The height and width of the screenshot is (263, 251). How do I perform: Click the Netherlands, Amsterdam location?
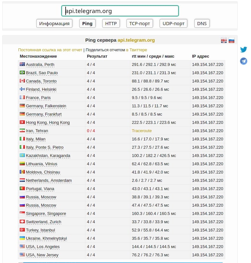click(49, 181)
